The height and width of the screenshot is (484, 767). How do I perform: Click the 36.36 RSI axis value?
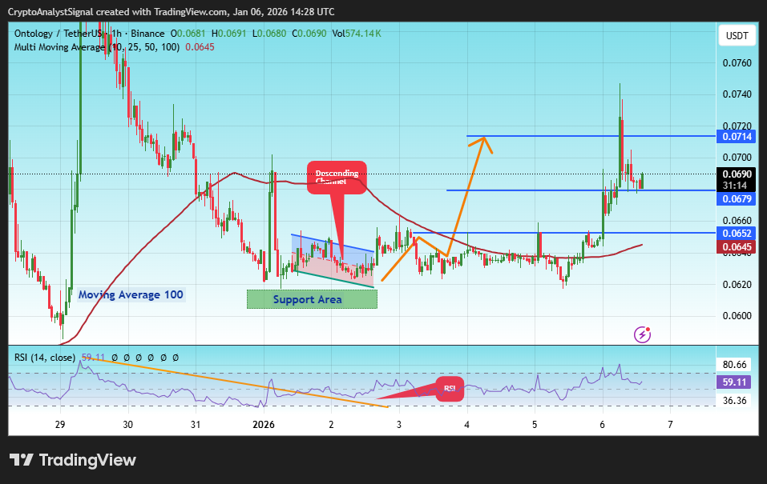pyautogui.click(x=735, y=401)
